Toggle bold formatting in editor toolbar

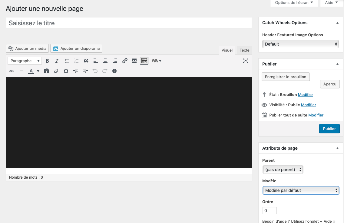coord(47,61)
